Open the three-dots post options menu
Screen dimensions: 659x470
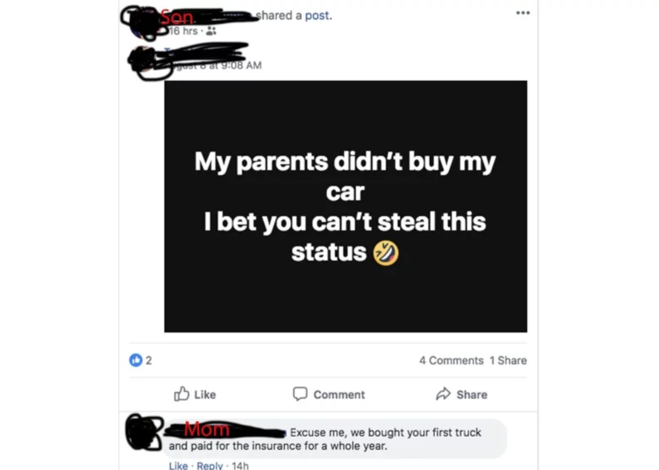(x=523, y=13)
